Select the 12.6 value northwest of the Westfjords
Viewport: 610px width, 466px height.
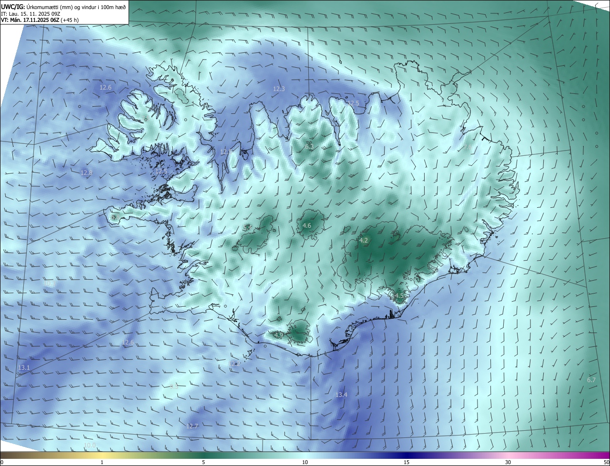click(x=105, y=88)
